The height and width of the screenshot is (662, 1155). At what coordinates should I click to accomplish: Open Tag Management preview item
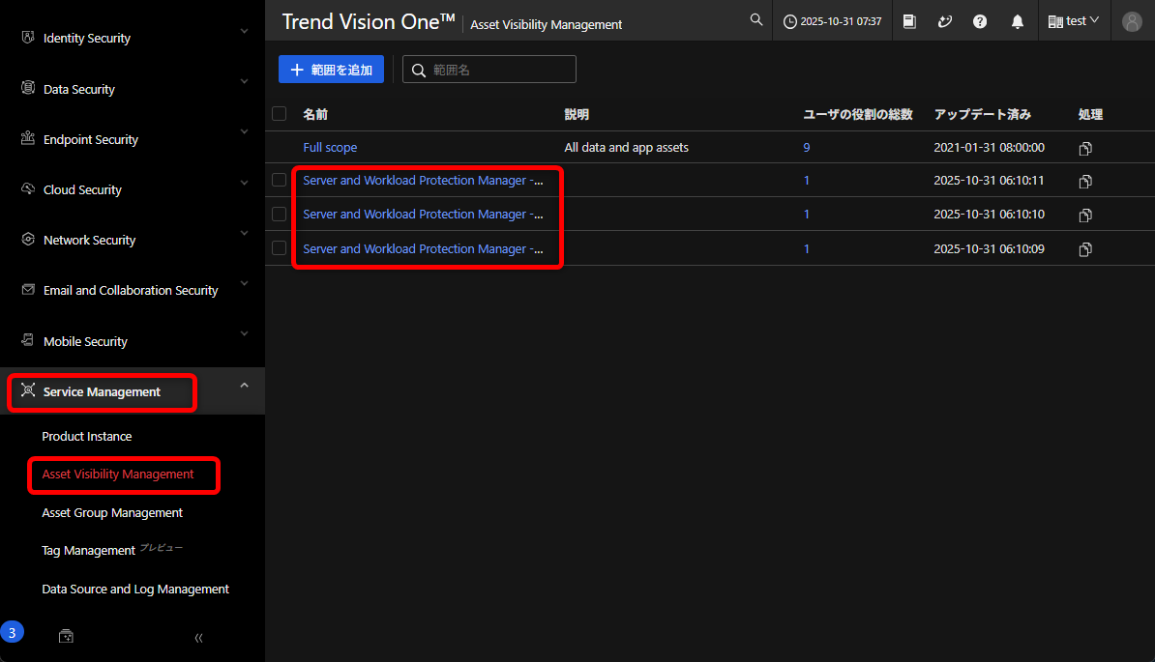click(x=112, y=550)
